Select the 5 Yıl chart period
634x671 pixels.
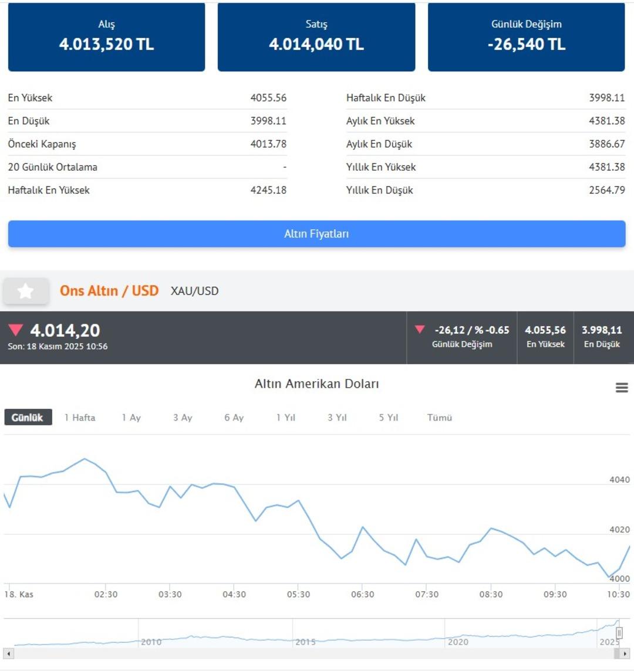[x=389, y=418]
